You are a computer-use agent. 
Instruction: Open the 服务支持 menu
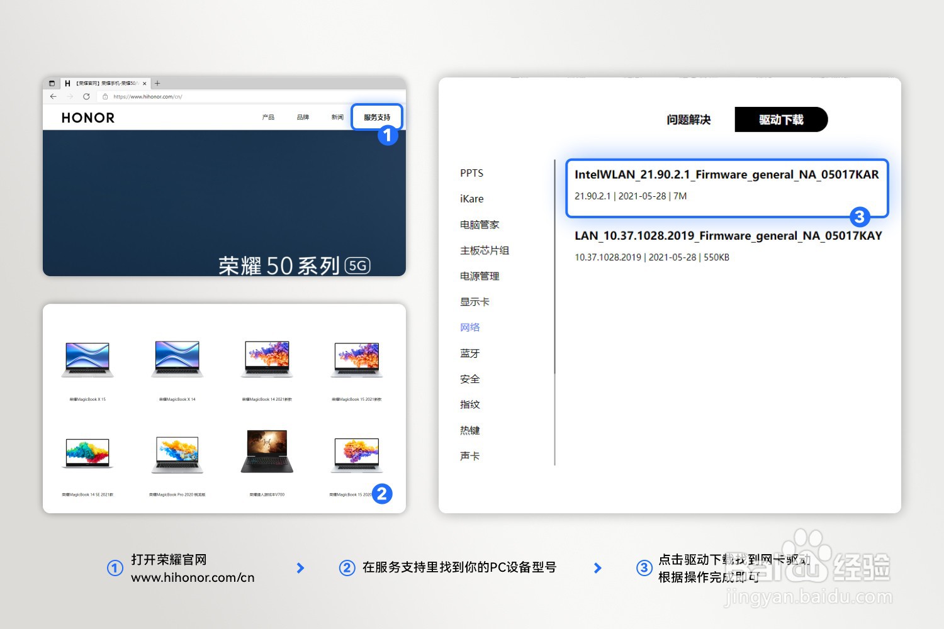[x=377, y=117]
